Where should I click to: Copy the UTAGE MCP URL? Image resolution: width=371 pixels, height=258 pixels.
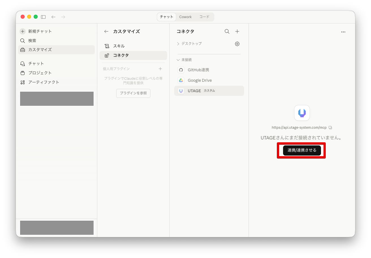pos(330,128)
